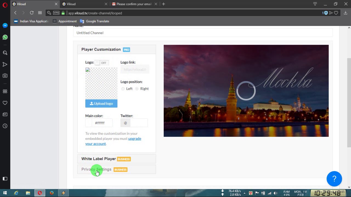Show hidden system tray icons

point(245,193)
